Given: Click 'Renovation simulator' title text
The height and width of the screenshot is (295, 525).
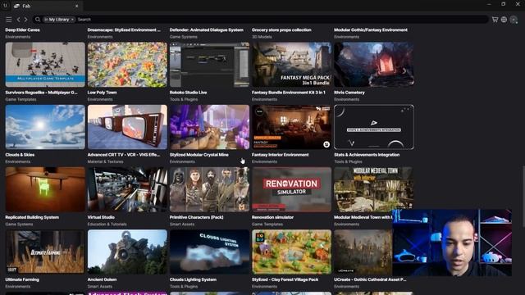Looking at the screenshot, I should pyautogui.click(x=272, y=217).
